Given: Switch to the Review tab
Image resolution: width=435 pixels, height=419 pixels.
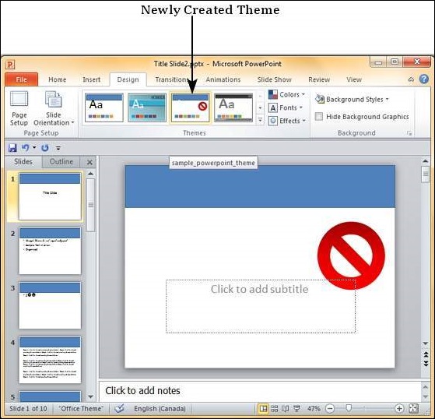Looking at the screenshot, I should click(319, 79).
